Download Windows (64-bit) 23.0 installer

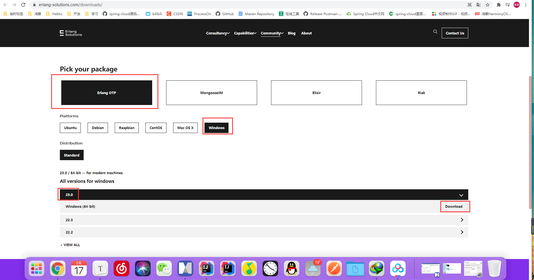(x=454, y=206)
